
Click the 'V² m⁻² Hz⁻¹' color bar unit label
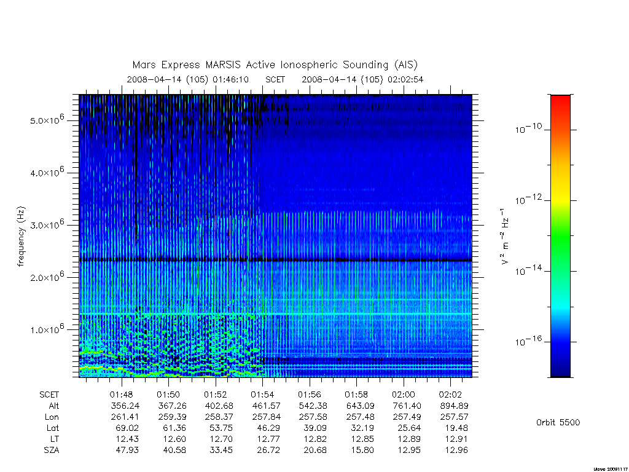pyautogui.click(x=505, y=237)
